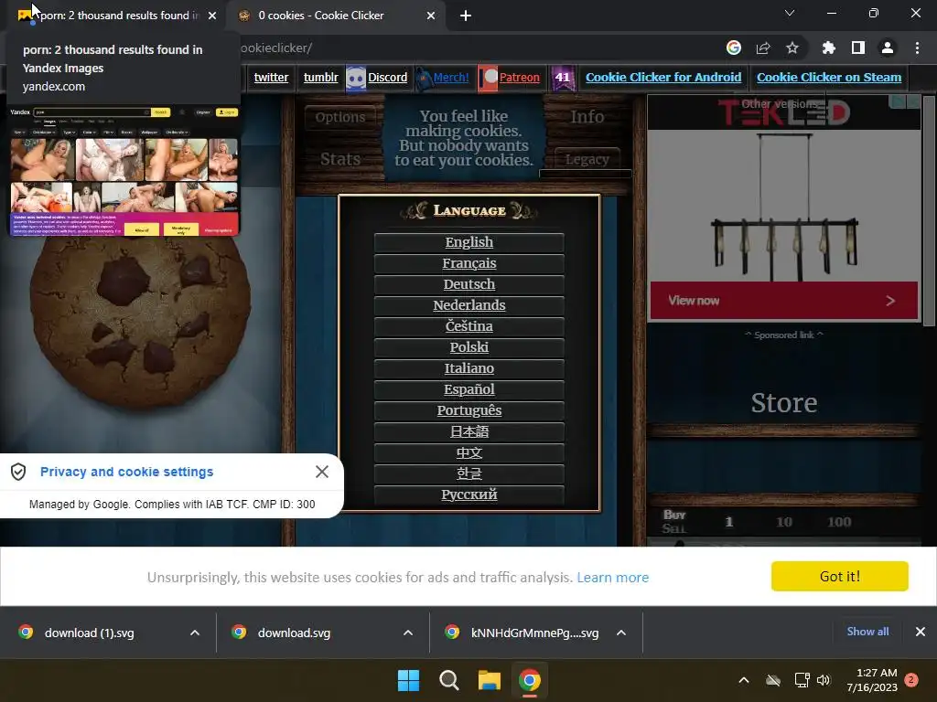The height and width of the screenshot is (702, 937).
Task: Open File Explorer from taskbar
Action: click(x=489, y=680)
